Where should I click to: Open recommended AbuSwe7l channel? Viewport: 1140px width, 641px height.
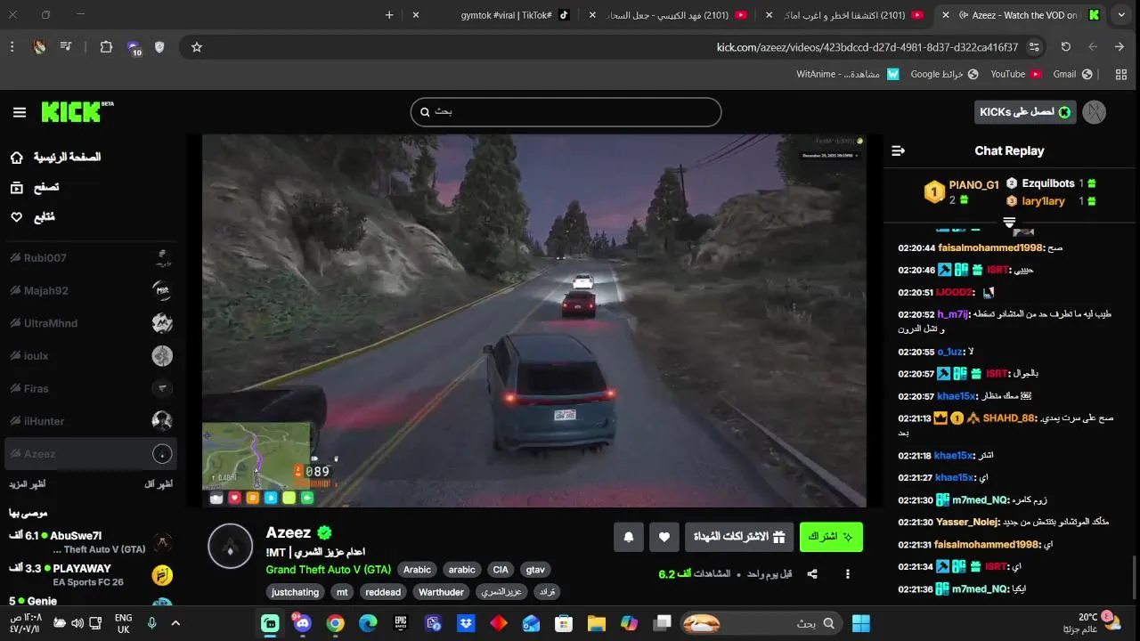tap(90, 541)
